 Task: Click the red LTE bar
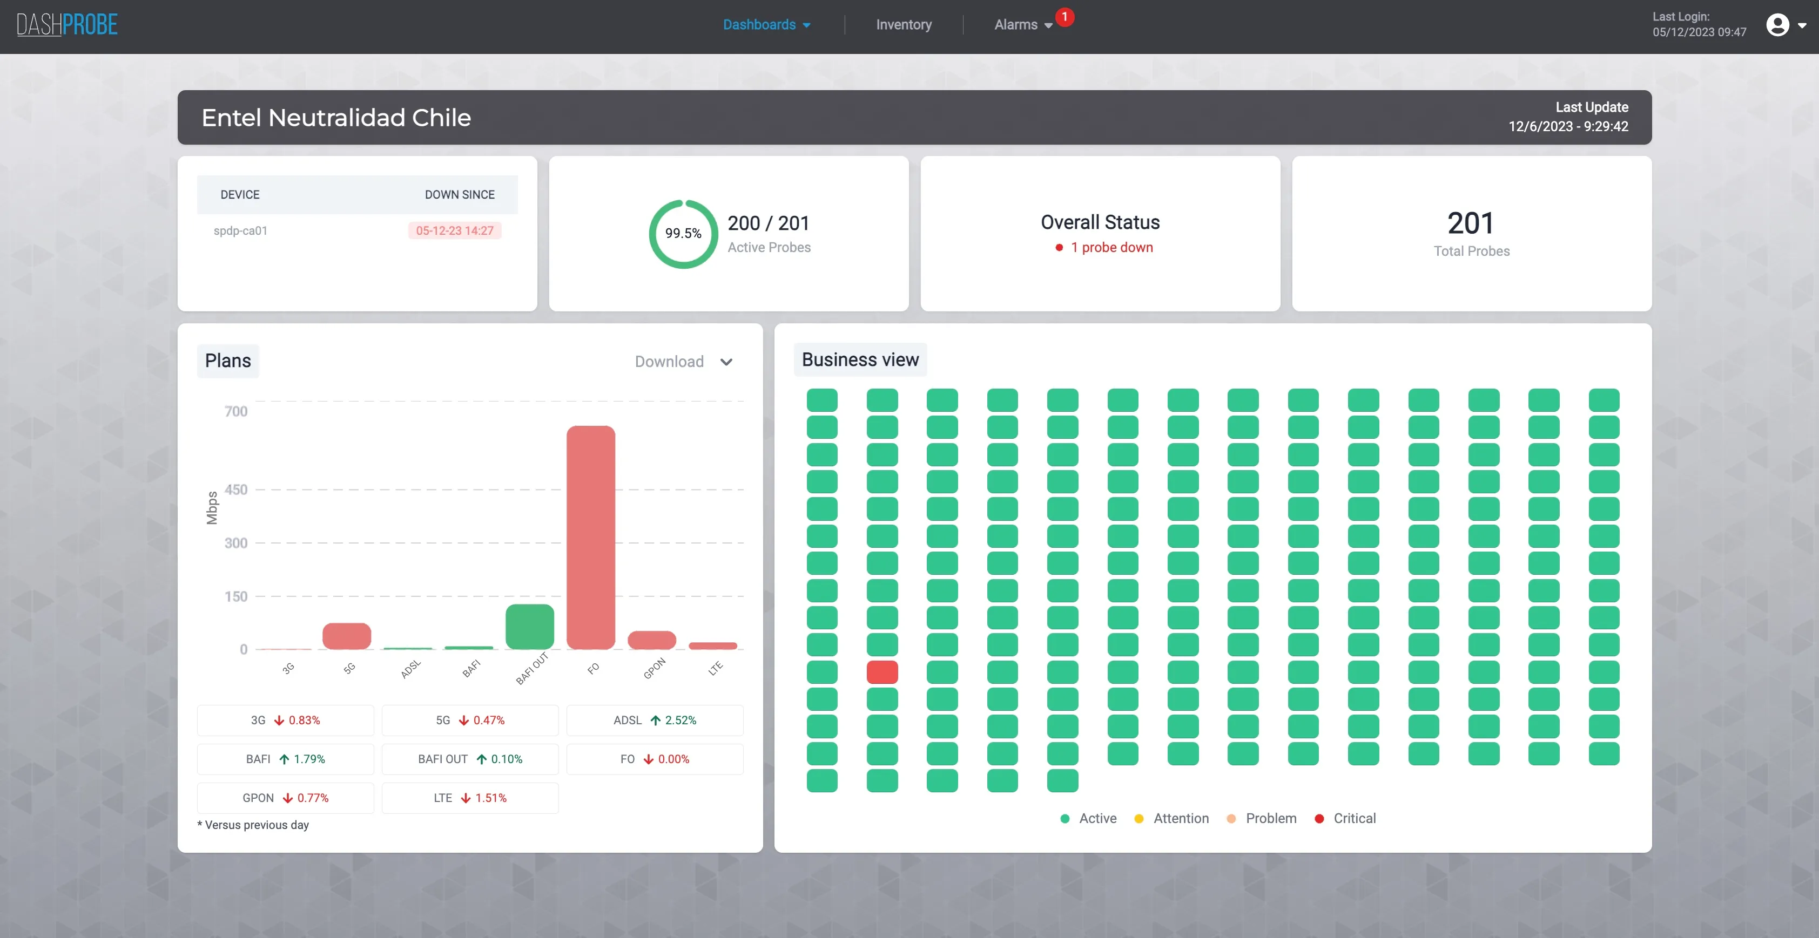[x=713, y=646]
